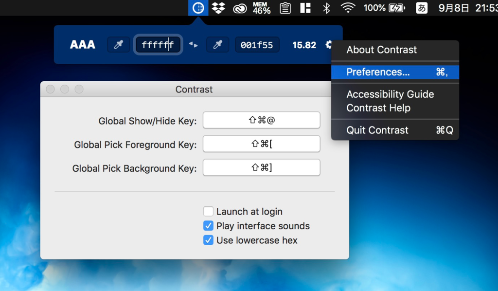Click the ffffff foreground hex field
This screenshot has width=498, height=291.
click(x=158, y=44)
